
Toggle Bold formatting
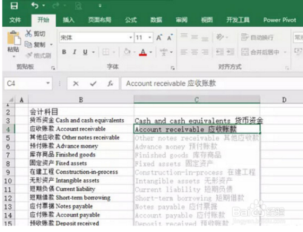(64, 52)
